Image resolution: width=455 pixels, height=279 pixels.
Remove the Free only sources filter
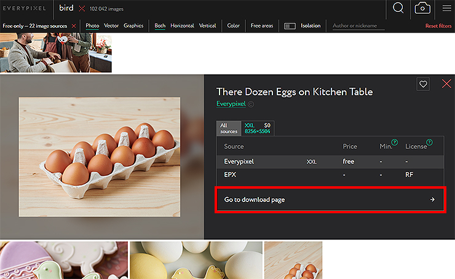[74, 26]
